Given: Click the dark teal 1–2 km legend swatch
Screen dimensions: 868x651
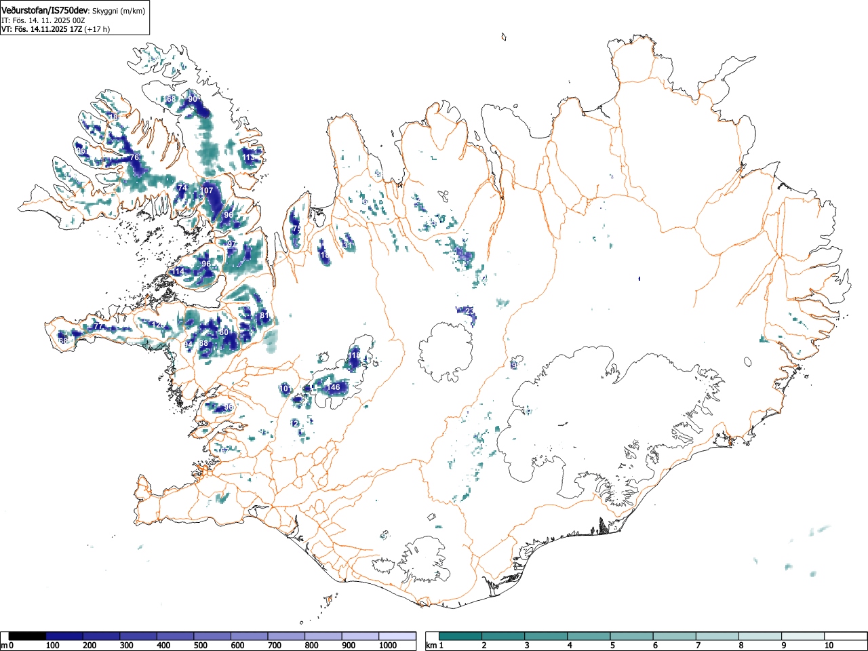Looking at the screenshot, I should (x=460, y=636).
